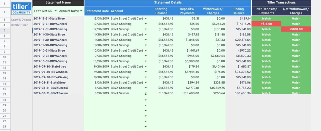The image size is (321, 131).
Task: Select the Withdrawals/Charges column header
Action: 213,11
